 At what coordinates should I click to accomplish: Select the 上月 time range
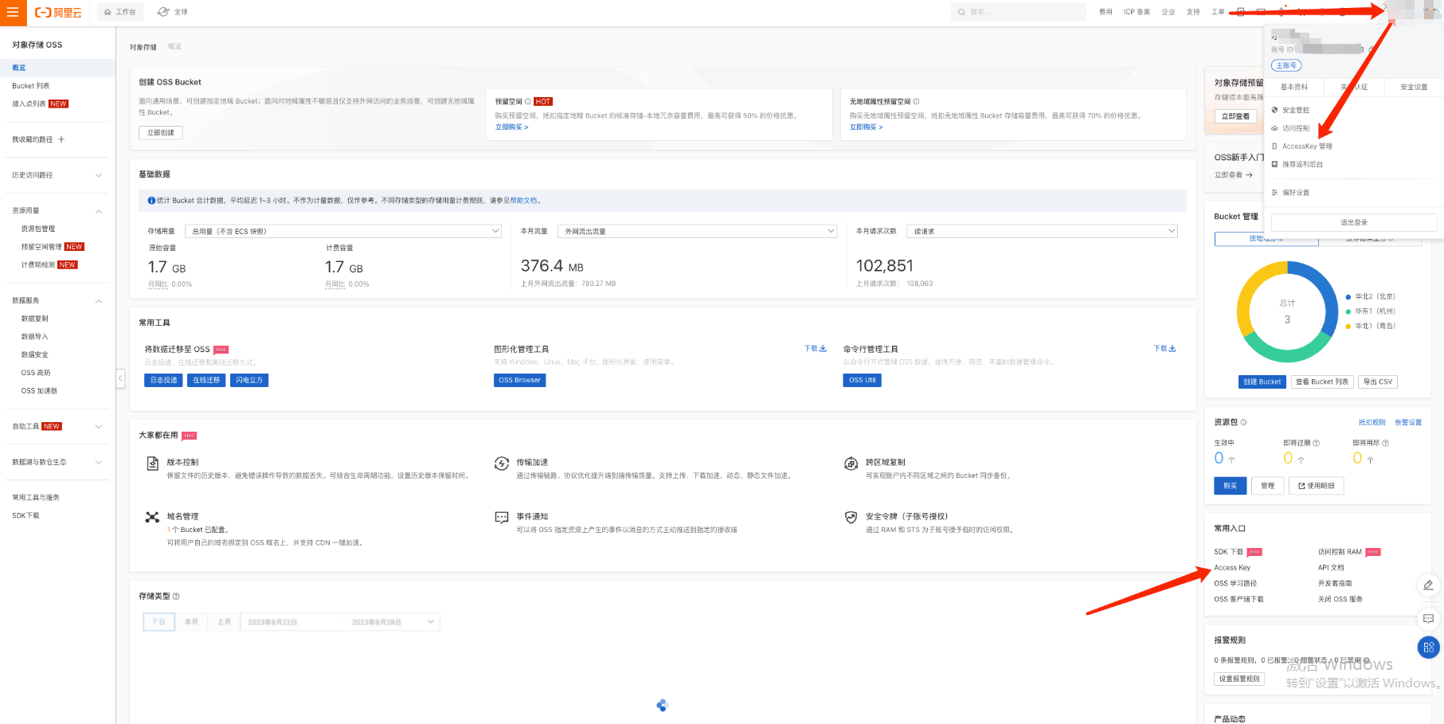click(x=224, y=622)
